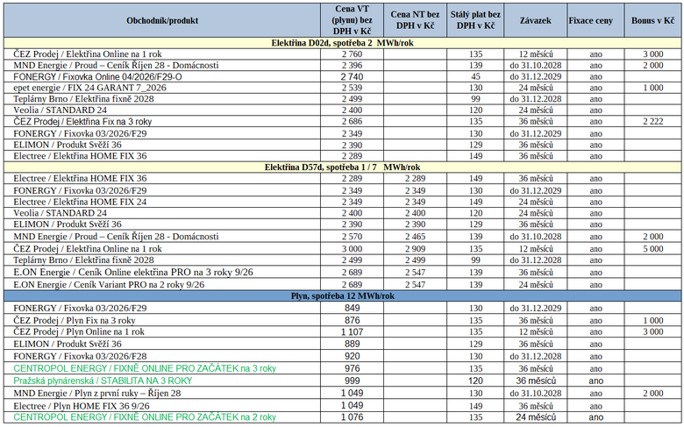The height and width of the screenshot is (427, 684).
Task: Click the E.ON Energie Ceník Variant PRO row
Action: tap(342, 285)
